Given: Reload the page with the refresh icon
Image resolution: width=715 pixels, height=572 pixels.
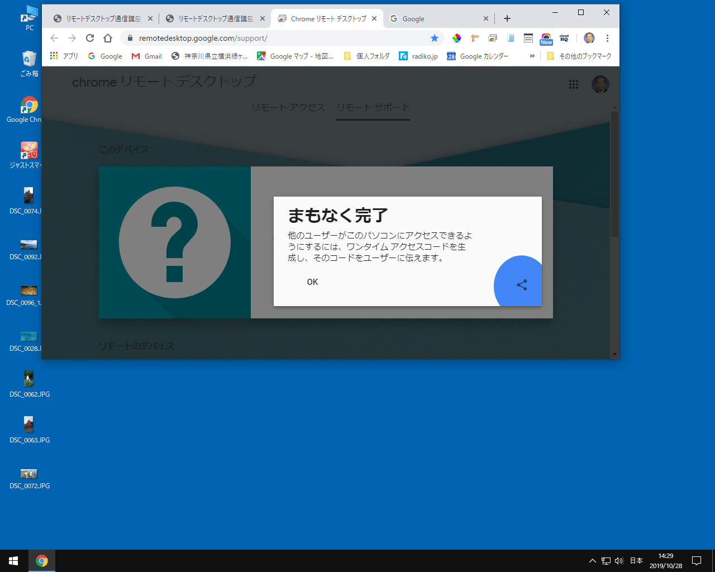Looking at the screenshot, I should tap(90, 38).
